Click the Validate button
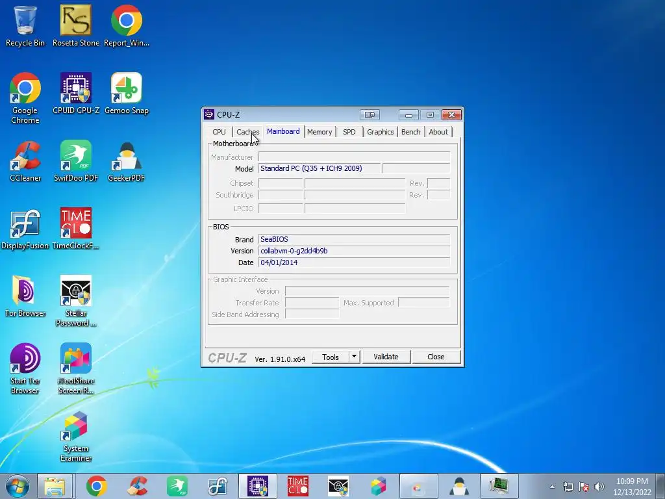This screenshot has height=499, width=665. [386, 357]
